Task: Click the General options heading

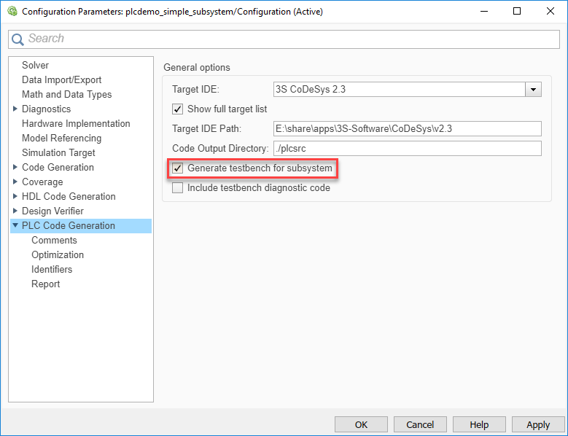Action: click(x=197, y=67)
